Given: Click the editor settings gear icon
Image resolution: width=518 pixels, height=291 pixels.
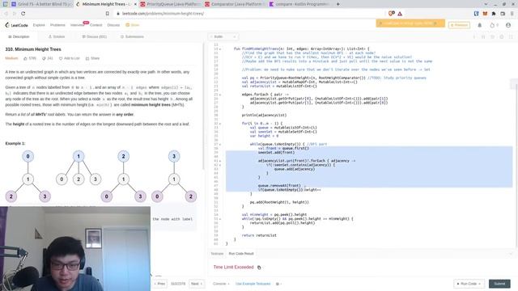Looking at the screenshot, I should (502, 36).
